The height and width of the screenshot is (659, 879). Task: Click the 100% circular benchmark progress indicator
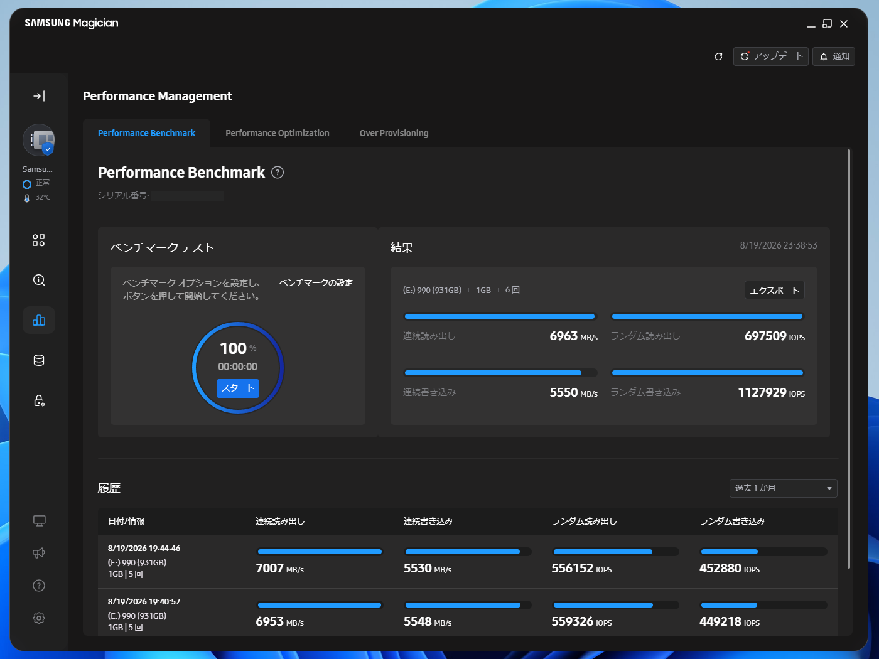coord(238,368)
